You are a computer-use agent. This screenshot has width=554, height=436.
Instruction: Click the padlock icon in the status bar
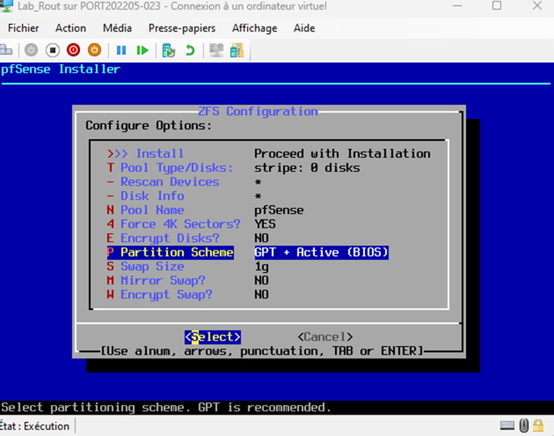pos(538,425)
